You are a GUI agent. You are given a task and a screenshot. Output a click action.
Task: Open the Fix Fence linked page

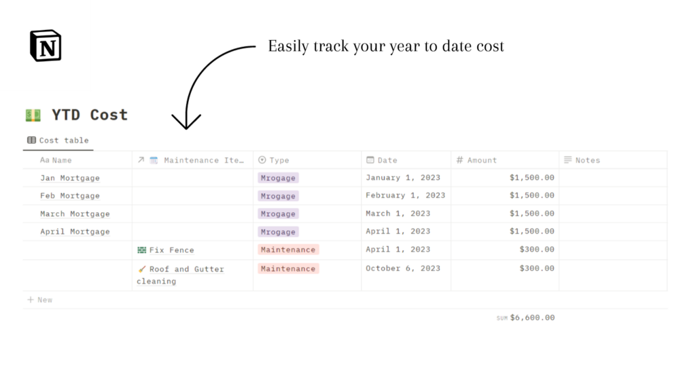coord(172,250)
